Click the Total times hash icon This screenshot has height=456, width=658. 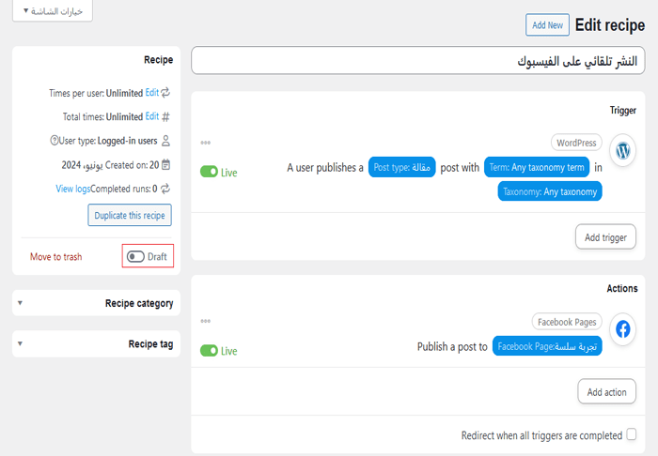tap(166, 117)
